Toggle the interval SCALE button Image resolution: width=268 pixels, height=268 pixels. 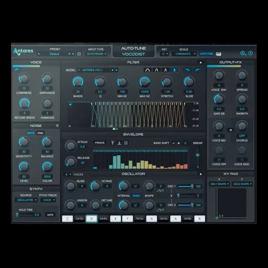(136, 196)
